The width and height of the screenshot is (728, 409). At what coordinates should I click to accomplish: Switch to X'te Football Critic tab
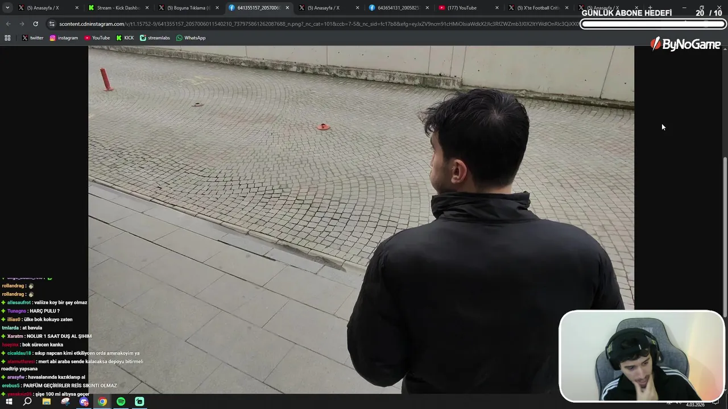(x=538, y=8)
